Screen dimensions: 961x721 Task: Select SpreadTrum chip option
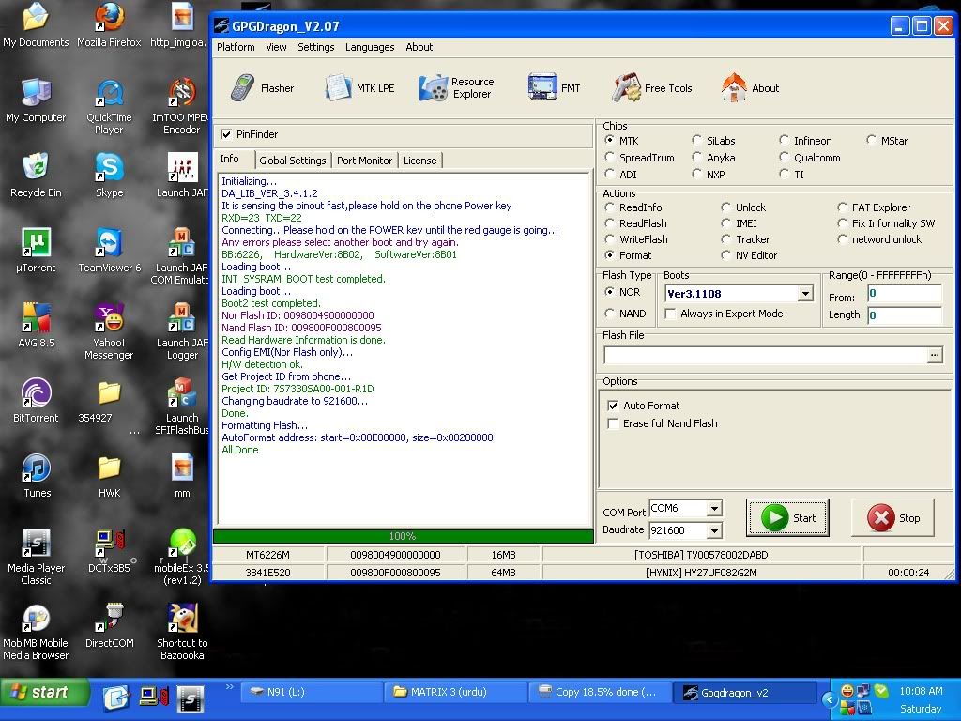[x=610, y=158]
